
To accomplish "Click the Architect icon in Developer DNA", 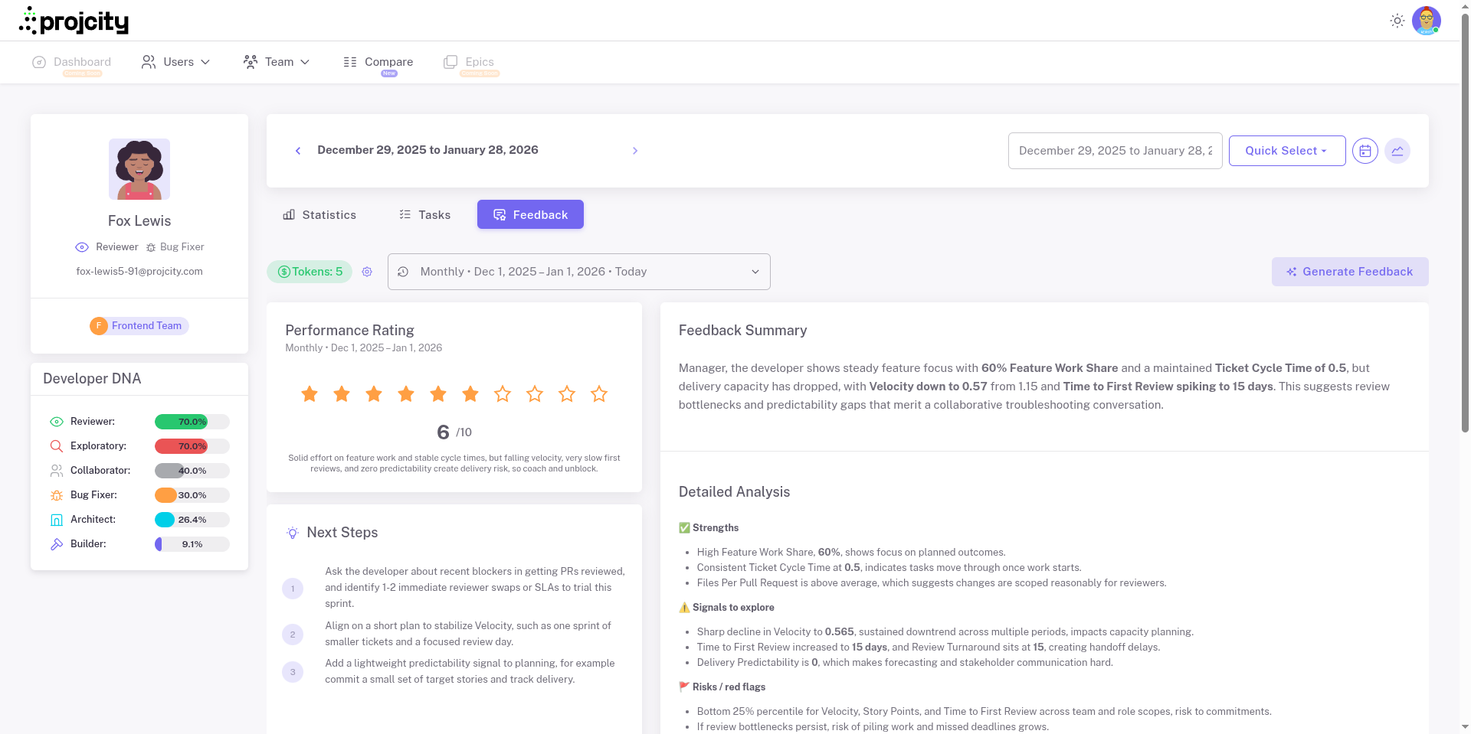I will (56, 520).
